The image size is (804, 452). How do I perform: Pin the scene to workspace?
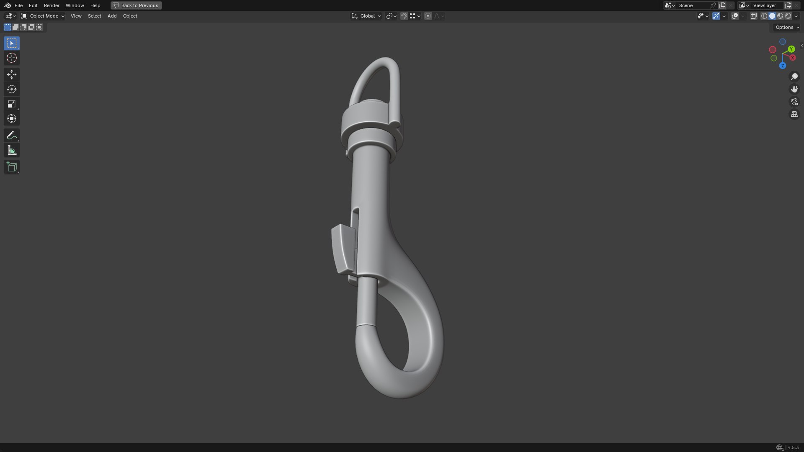pos(713,5)
